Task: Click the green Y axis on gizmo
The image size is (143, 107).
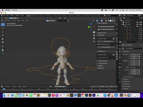Action: tap(89, 27)
